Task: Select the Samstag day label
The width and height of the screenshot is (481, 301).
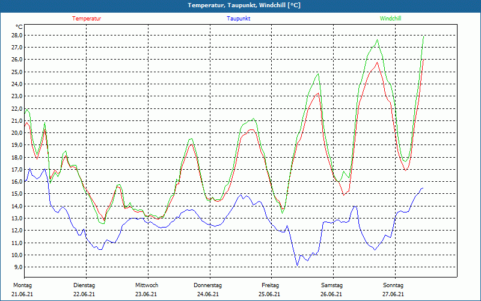Action: click(x=332, y=285)
